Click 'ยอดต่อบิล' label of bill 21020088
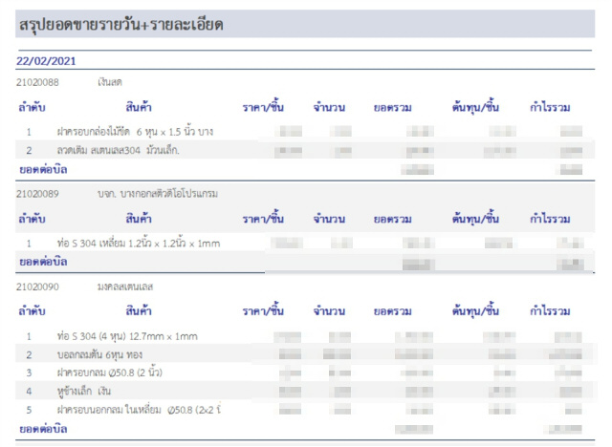 (x=43, y=170)
